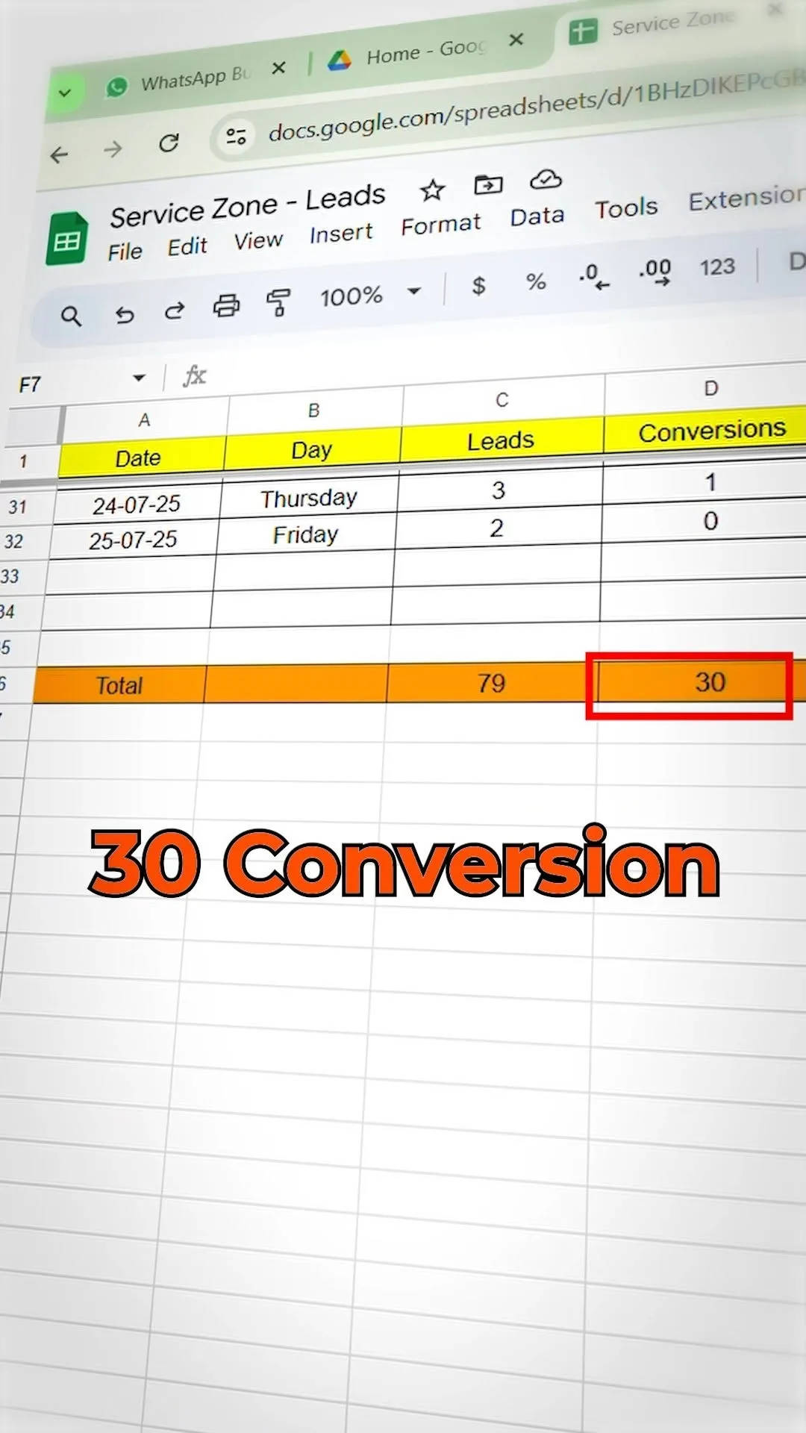Viewport: 806px width, 1433px height.
Task: Click the undo arrow icon
Action: click(x=124, y=314)
